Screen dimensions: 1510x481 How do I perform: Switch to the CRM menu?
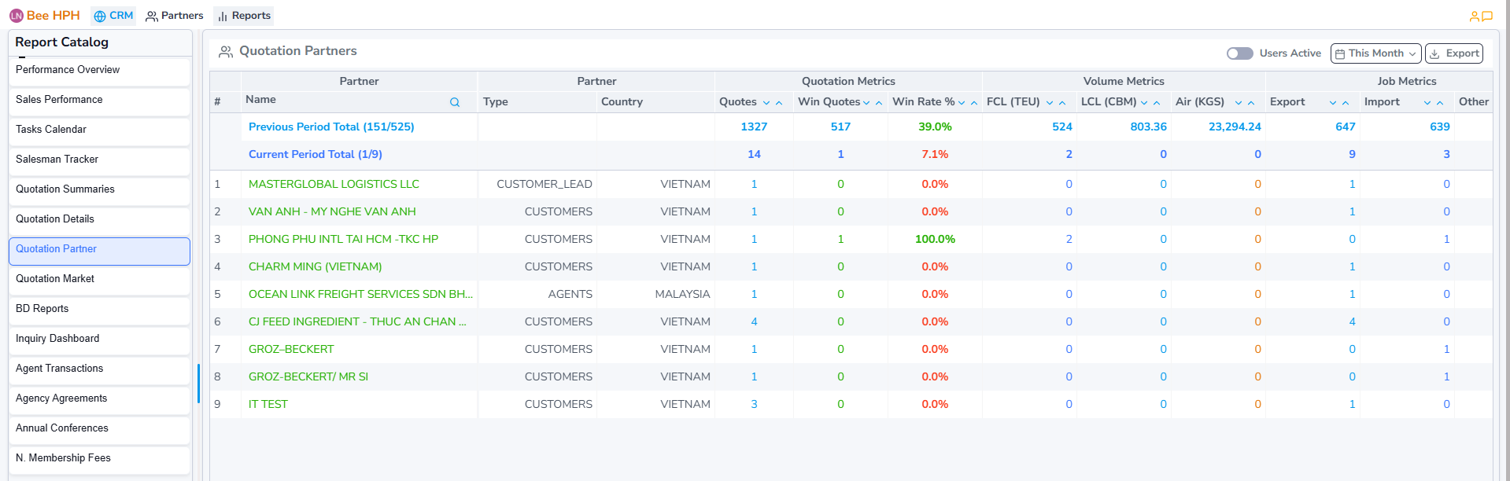113,16
